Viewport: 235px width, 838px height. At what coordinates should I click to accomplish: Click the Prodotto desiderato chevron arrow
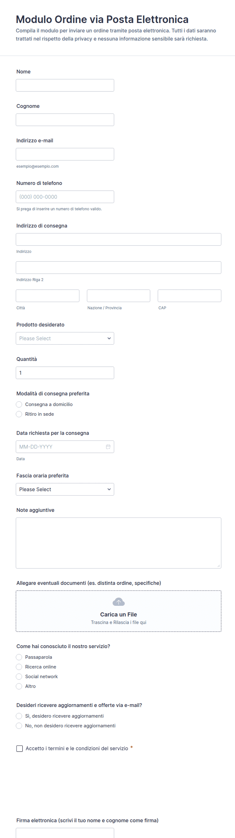click(109, 338)
